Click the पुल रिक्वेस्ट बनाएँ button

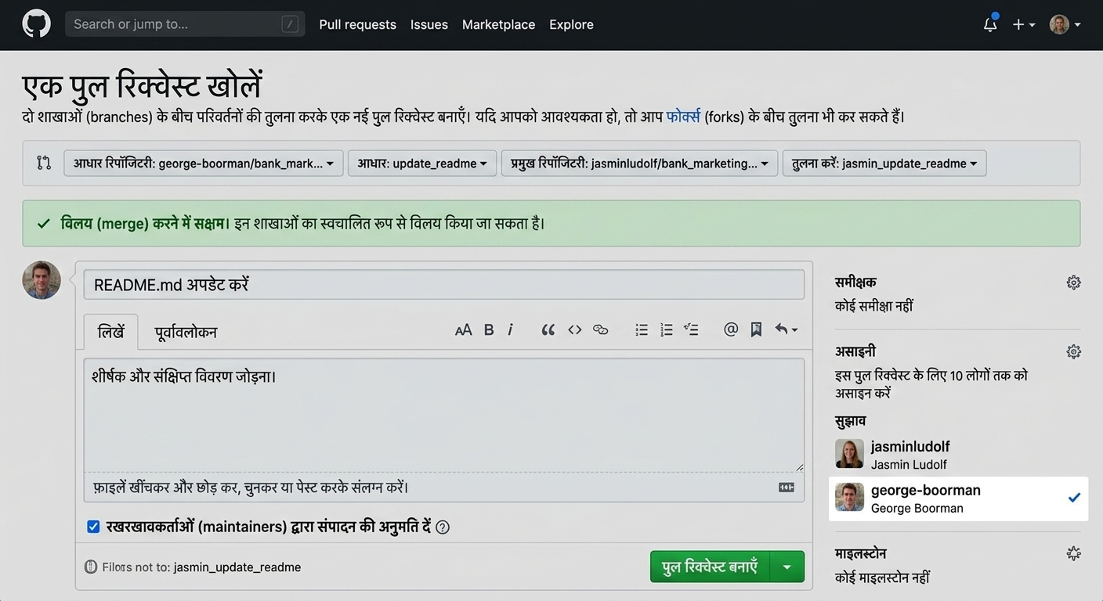[x=711, y=567]
